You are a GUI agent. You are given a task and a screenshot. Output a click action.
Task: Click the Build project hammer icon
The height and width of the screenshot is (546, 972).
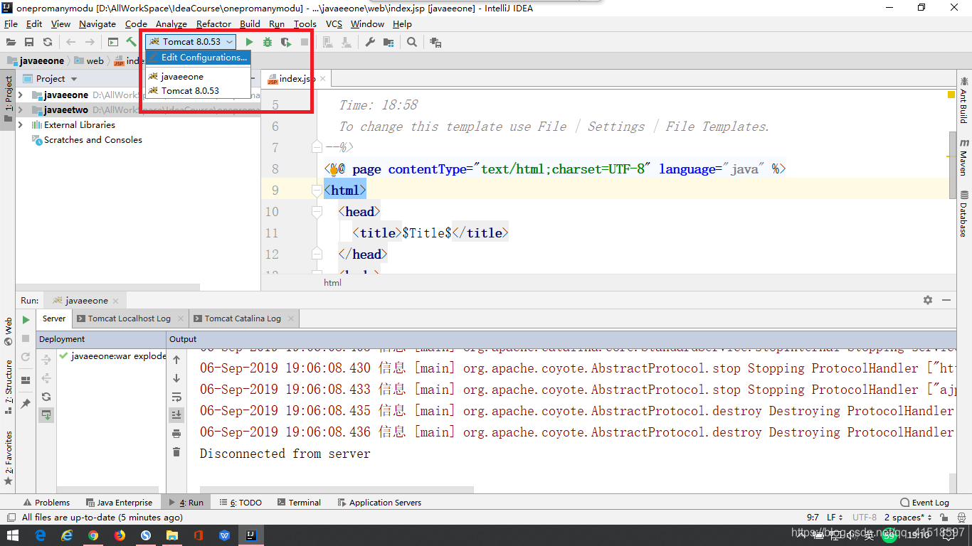(132, 43)
